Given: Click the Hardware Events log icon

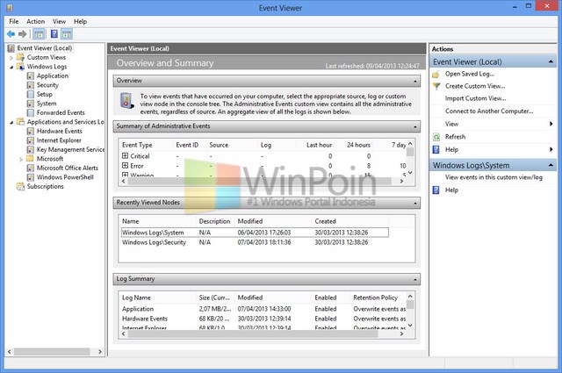Looking at the screenshot, I should (x=31, y=131).
